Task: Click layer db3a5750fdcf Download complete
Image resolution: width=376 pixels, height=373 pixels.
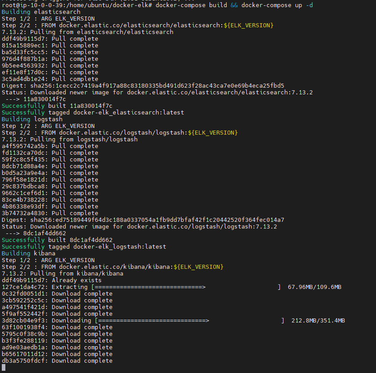Action: pyautogui.click(x=57, y=361)
